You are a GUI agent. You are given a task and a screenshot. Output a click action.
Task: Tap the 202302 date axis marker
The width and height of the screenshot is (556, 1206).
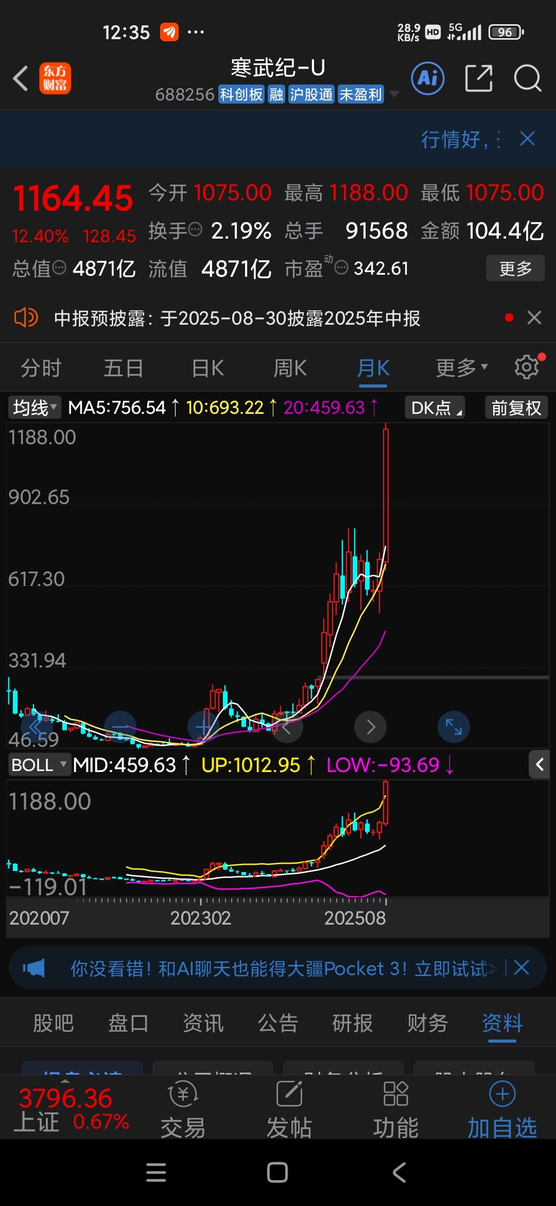[201, 918]
